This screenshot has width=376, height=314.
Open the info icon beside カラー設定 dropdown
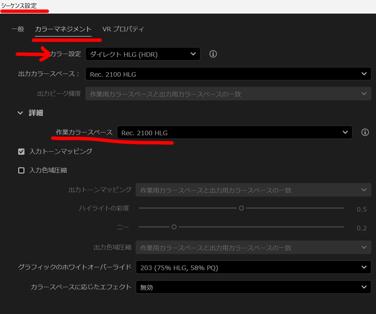(213, 54)
